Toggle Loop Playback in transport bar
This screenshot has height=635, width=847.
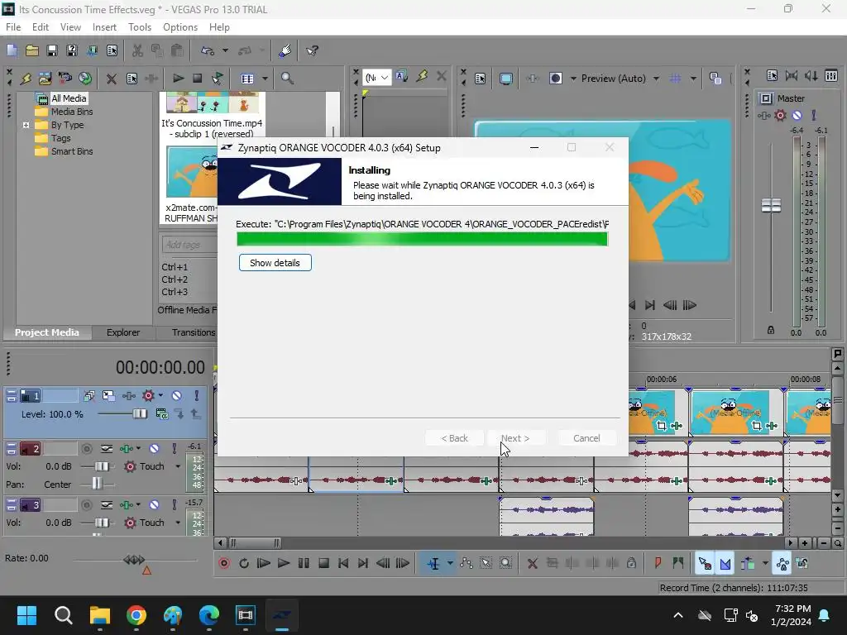pos(244,564)
